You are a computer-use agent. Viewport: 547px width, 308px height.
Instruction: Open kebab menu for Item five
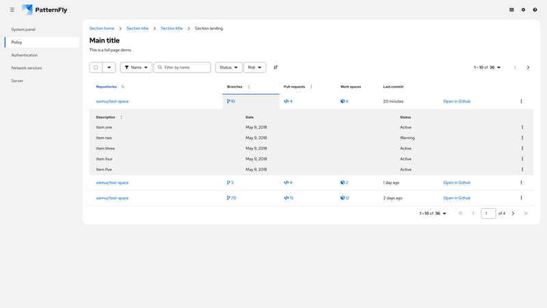(522, 169)
